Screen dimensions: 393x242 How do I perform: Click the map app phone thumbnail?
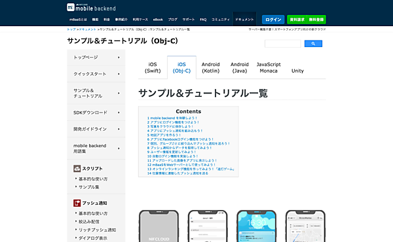(305, 226)
